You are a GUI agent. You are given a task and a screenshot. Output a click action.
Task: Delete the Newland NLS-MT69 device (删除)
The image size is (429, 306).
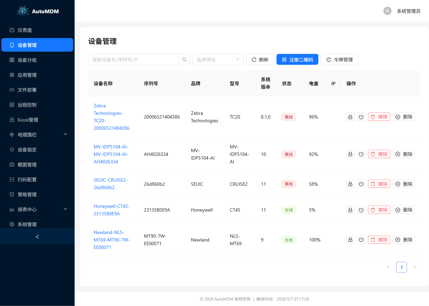[404, 240]
